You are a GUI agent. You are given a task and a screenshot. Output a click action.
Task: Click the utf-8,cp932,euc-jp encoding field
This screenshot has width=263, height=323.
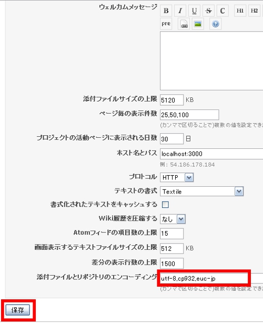pyautogui.click(x=204, y=278)
